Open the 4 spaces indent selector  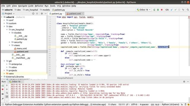144,105
